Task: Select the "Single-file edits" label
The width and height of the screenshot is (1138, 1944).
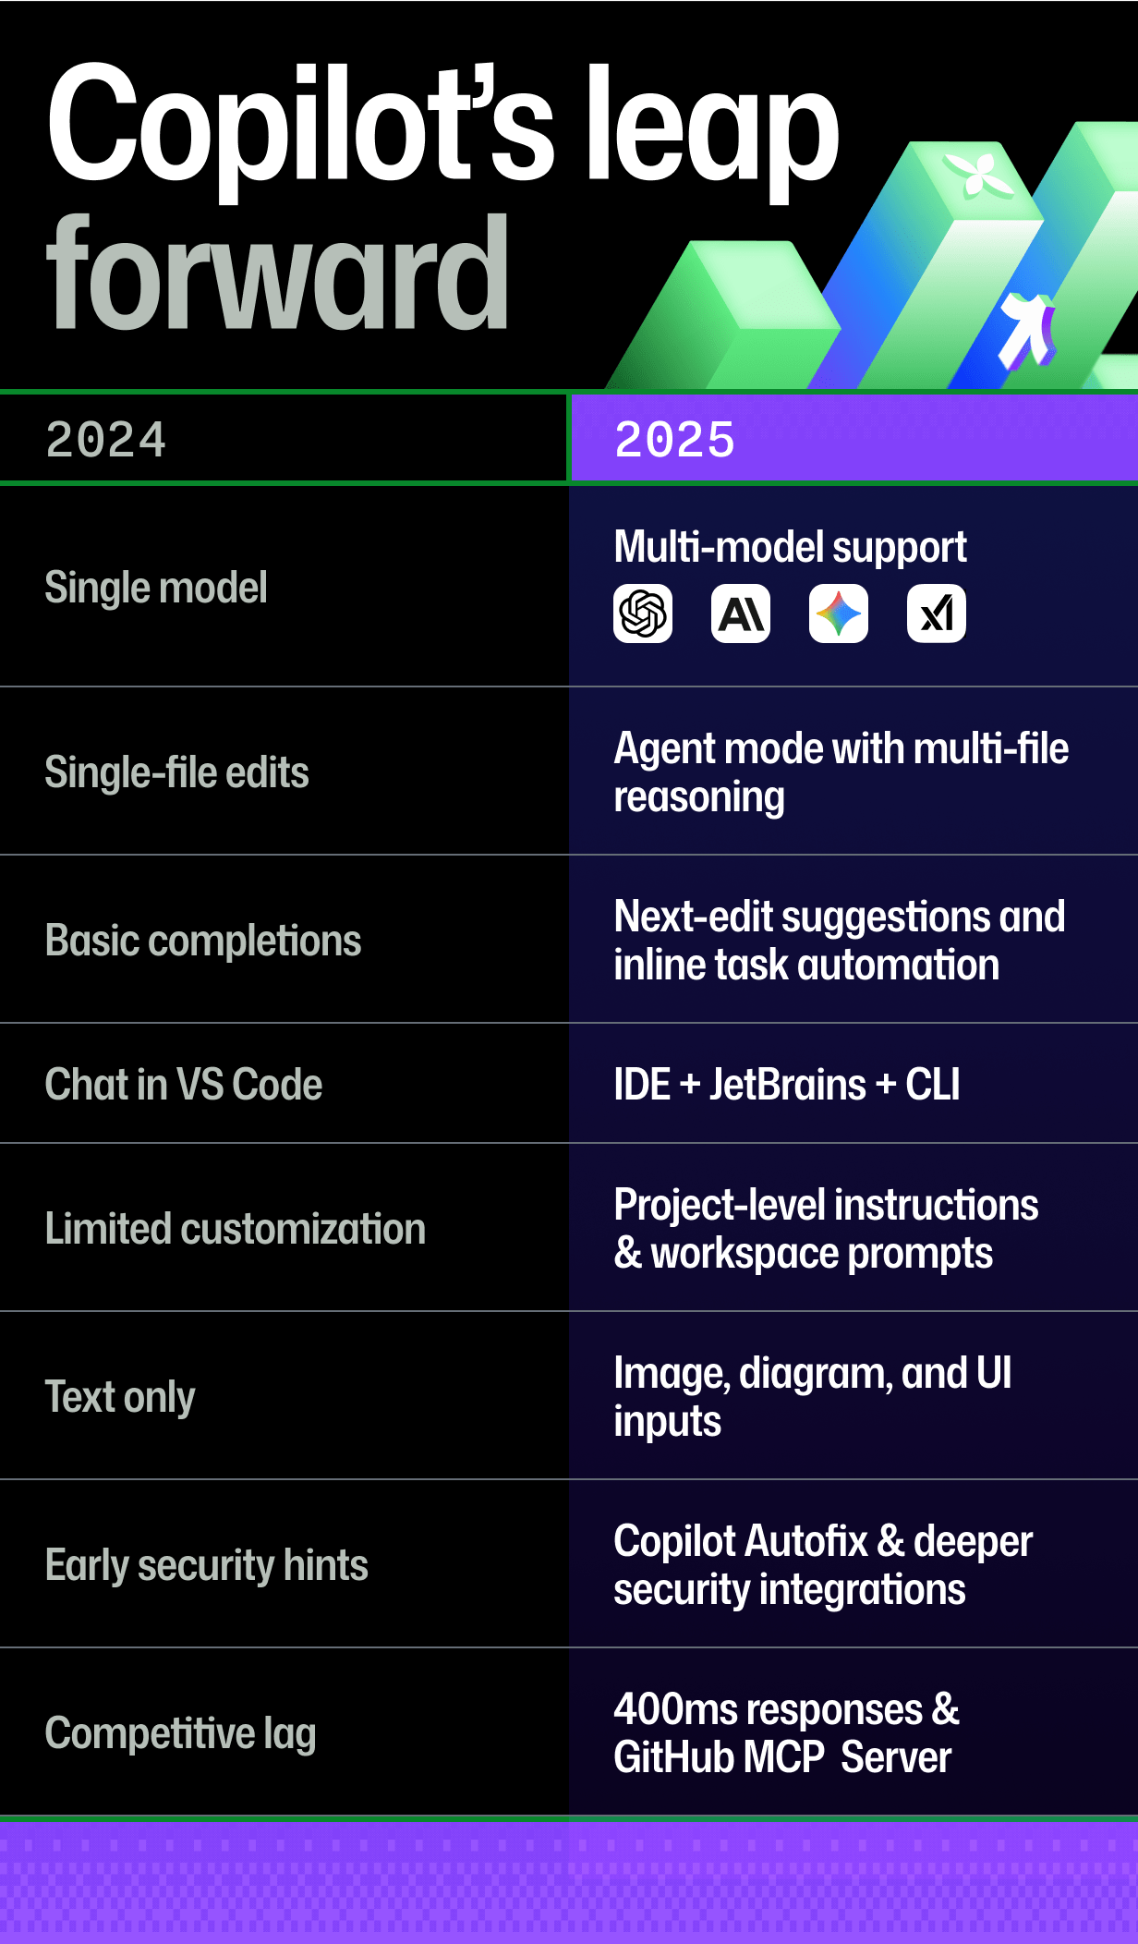Action: (176, 772)
